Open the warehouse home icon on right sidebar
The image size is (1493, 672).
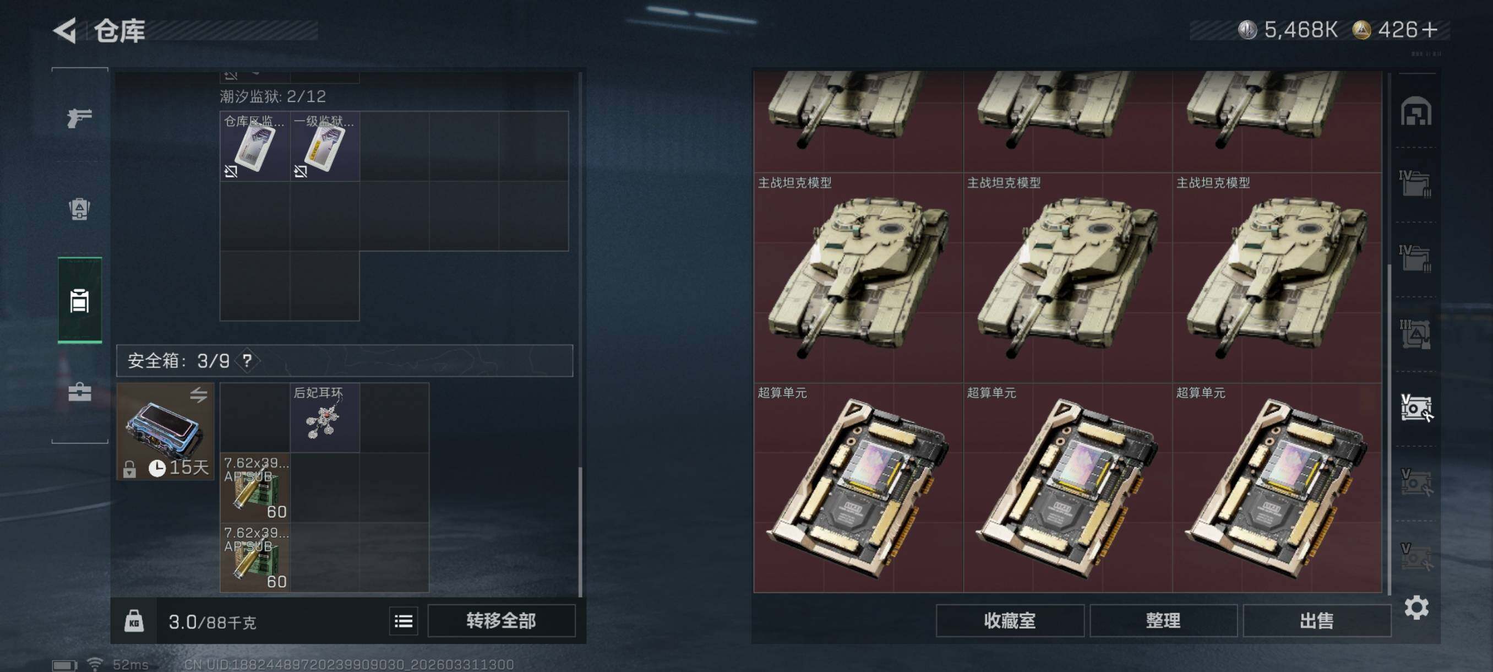point(1416,111)
